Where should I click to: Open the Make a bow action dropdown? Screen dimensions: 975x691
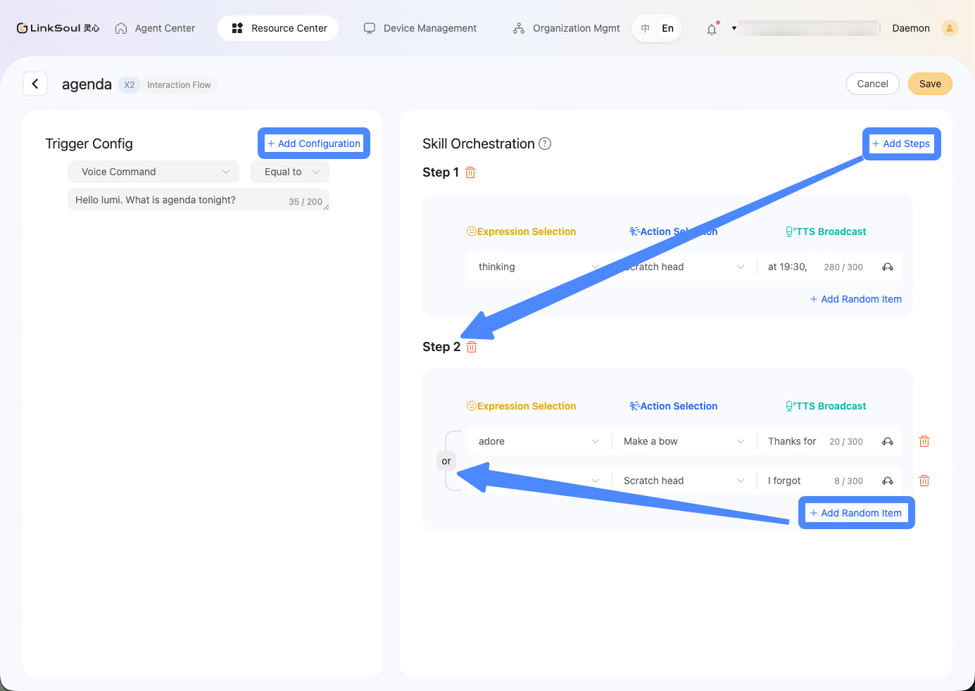[683, 441]
